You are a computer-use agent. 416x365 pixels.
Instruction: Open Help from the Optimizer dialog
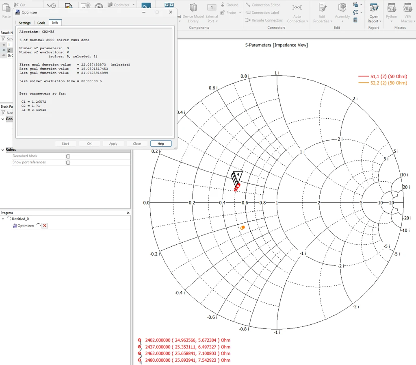(161, 143)
